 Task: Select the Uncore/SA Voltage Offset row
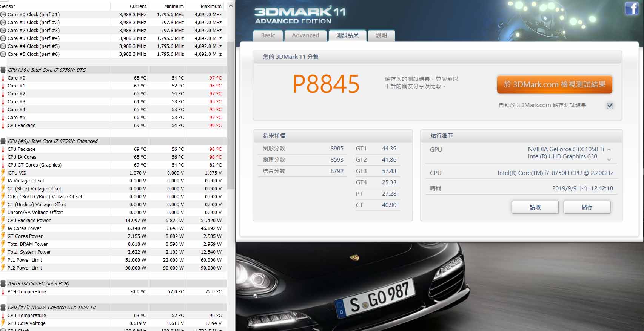click(x=113, y=213)
